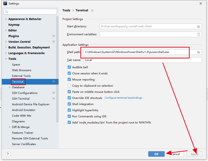Select SSH Terminal entry
Screen dimensions: 208x161
coord(21,99)
